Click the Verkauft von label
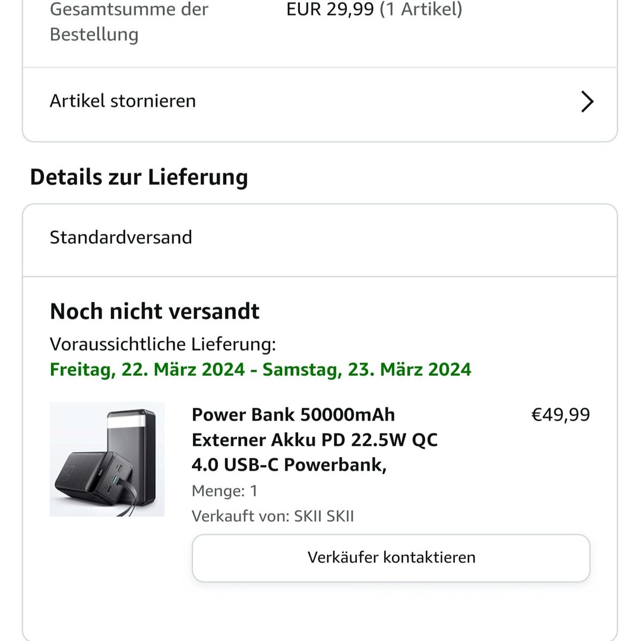This screenshot has width=639, height=641. [x=241, y=516]
